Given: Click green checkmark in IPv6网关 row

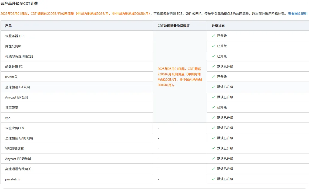Looking at the screenshot, I should (213, 77).
